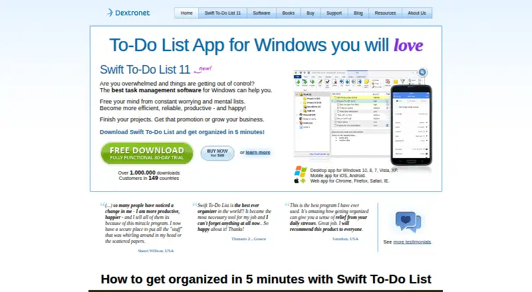532x292 pixels.
Task: Open the Support menu item
Action: click(x=334, y=13)
